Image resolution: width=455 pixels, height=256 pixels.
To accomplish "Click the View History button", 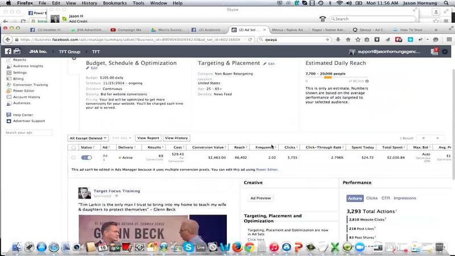I will point(176,138).
